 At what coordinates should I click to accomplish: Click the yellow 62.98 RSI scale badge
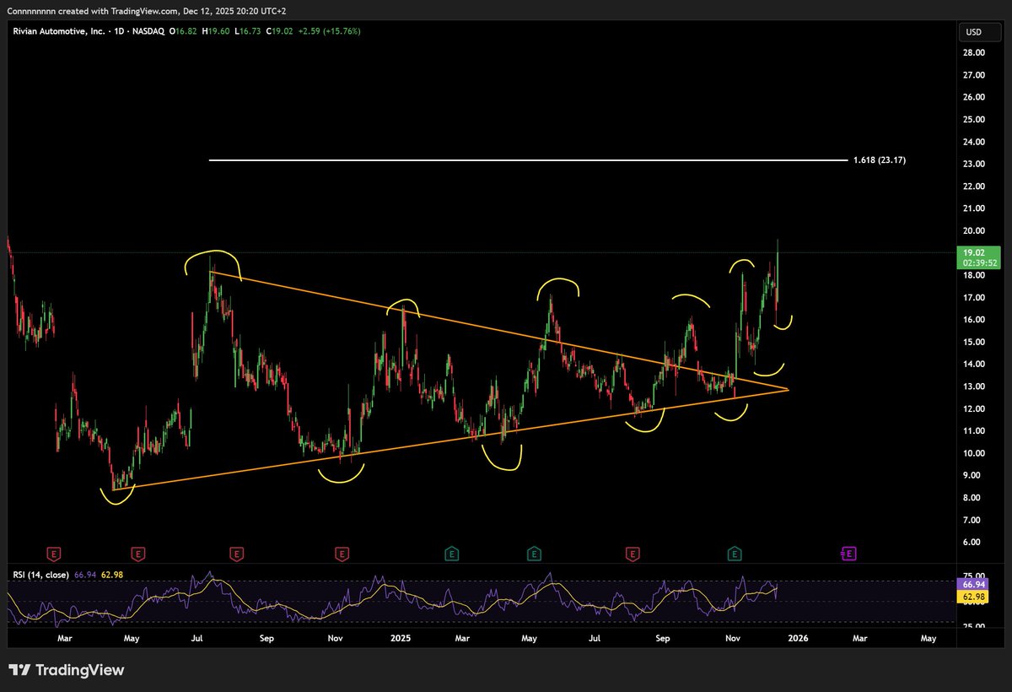click(x=974, y=597)
